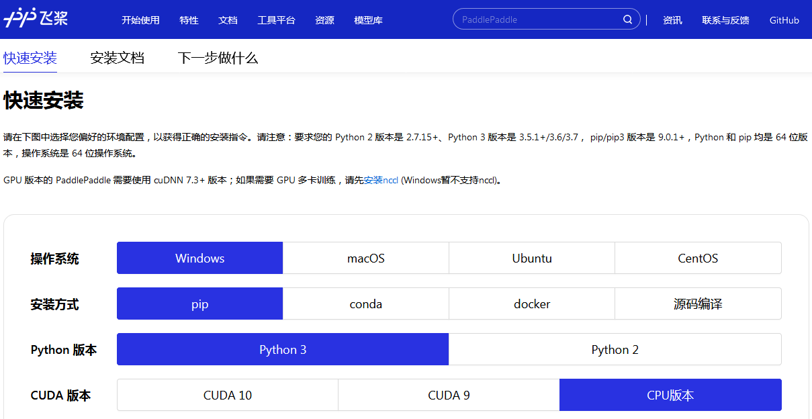Switch to the 安装文档 tab
Viewport: 812px width, 419px height.
pos(118,58)
